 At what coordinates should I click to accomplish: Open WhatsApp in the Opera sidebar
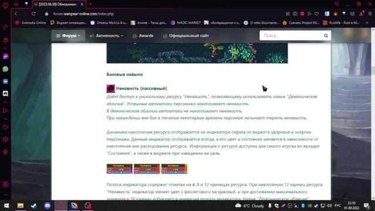pos(5,69)
